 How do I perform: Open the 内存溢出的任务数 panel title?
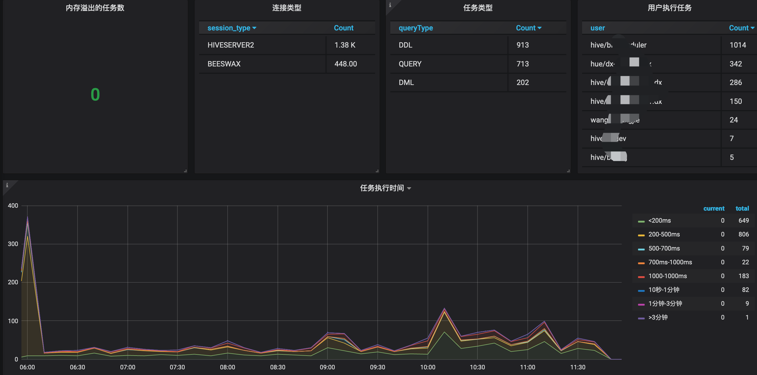click(x=95, y=8)
